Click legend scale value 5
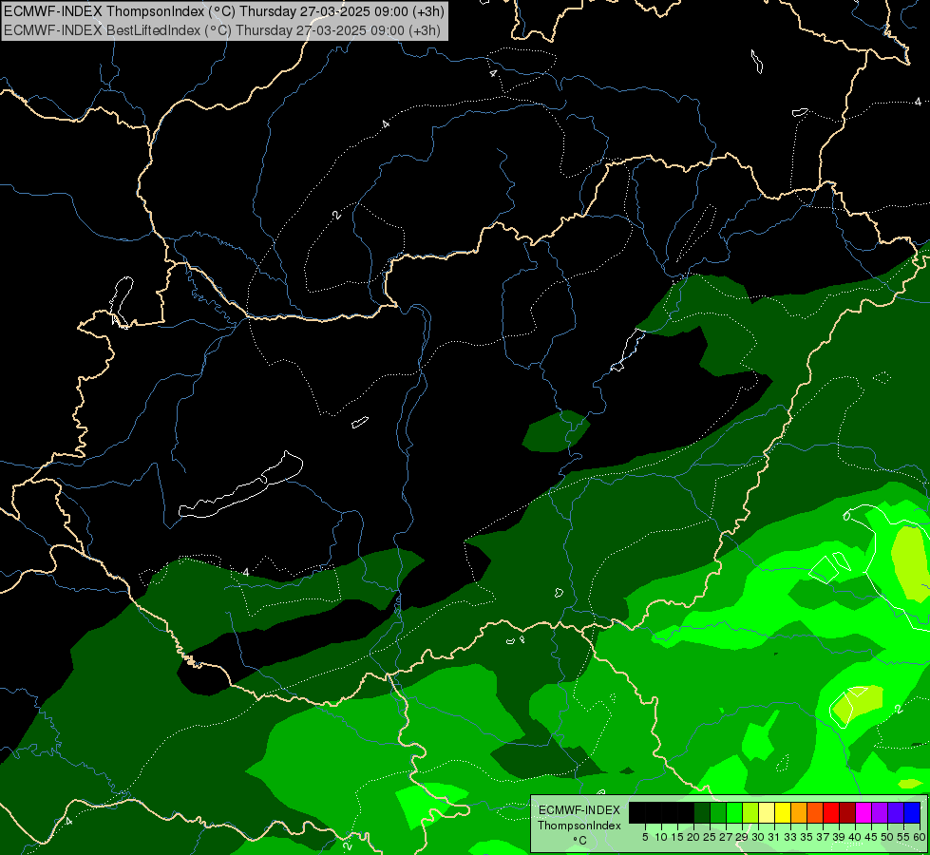 click(x=645, y=837)
